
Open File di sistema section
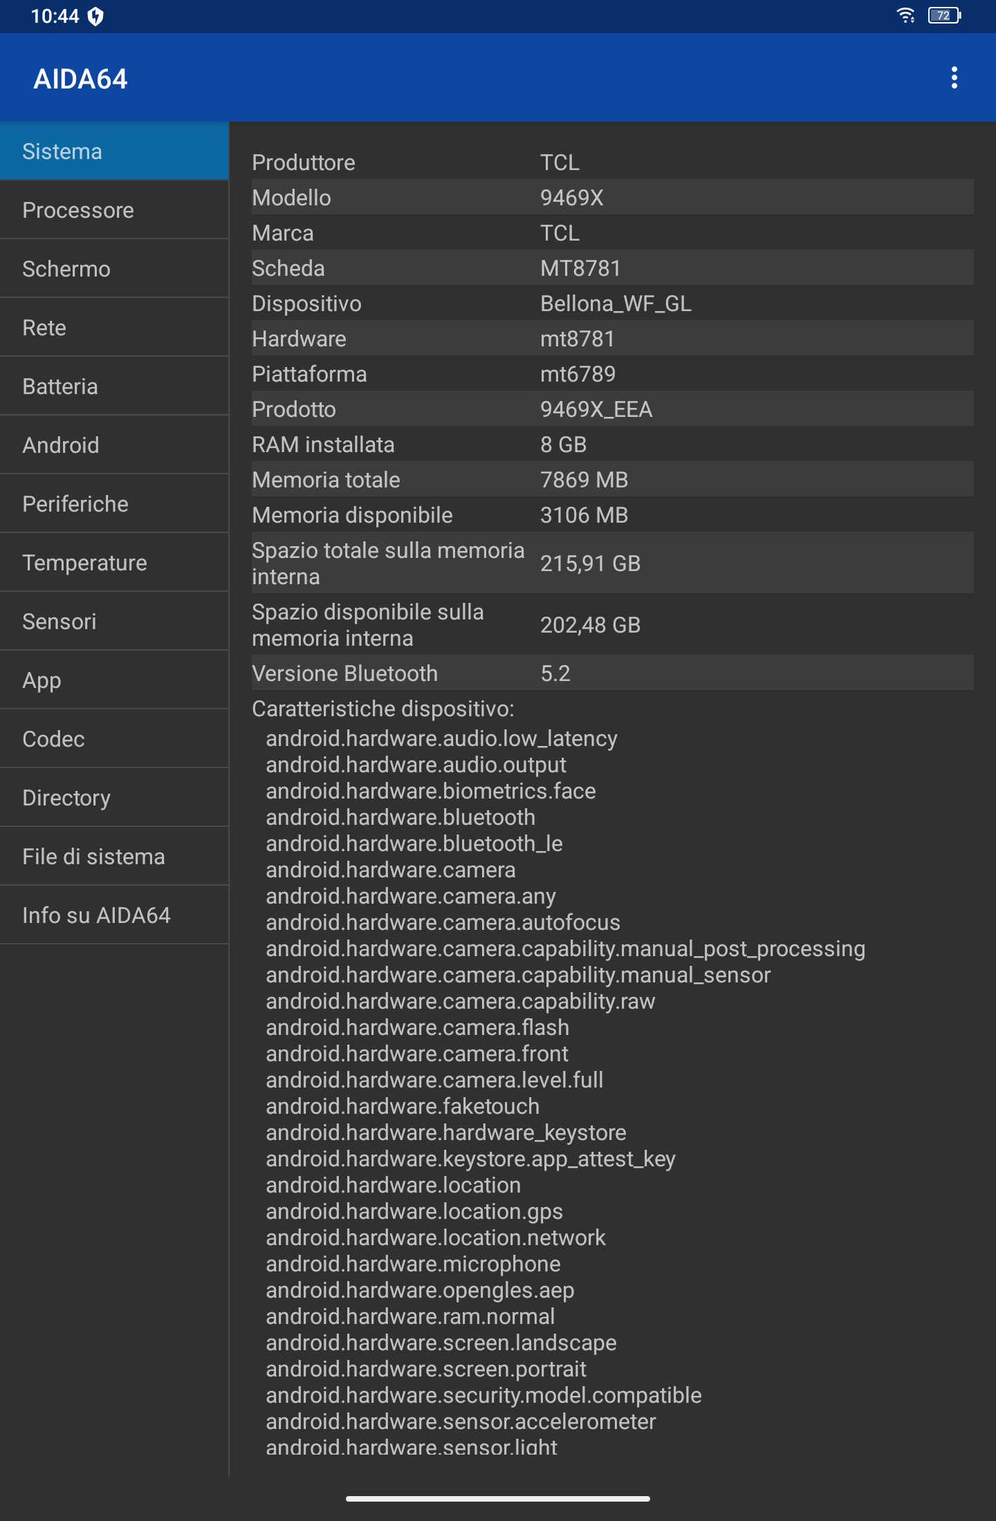114,857
